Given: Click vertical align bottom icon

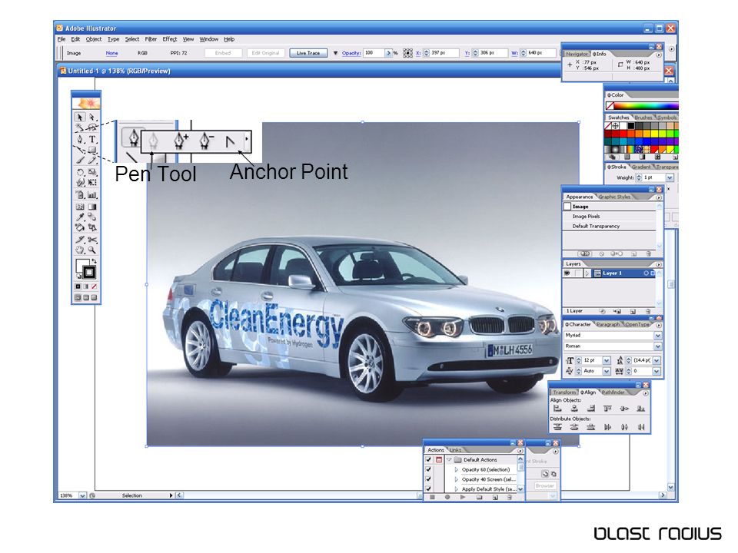Looking at the screenshot, I should click(641, 409).
